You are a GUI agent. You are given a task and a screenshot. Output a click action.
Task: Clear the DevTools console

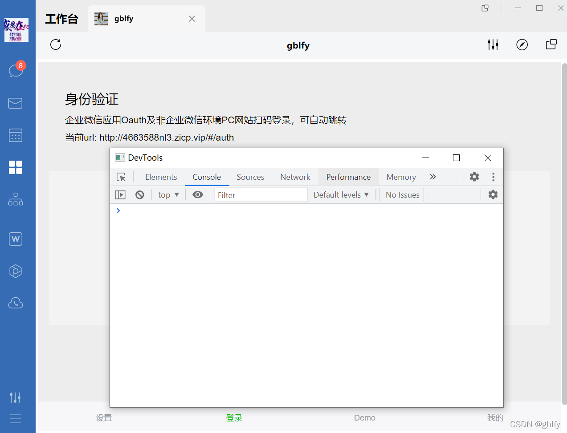[139, 194]
